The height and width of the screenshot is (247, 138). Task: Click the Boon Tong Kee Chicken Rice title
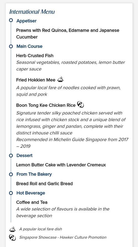46,105
